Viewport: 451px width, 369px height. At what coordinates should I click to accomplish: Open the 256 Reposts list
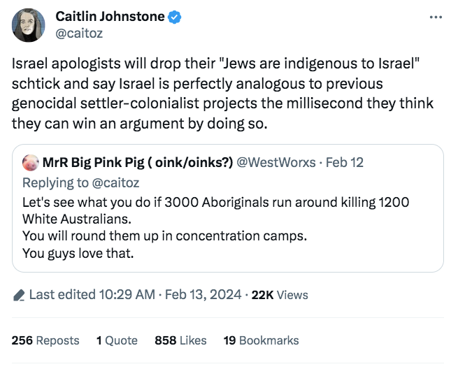click(x=45, y=340)
